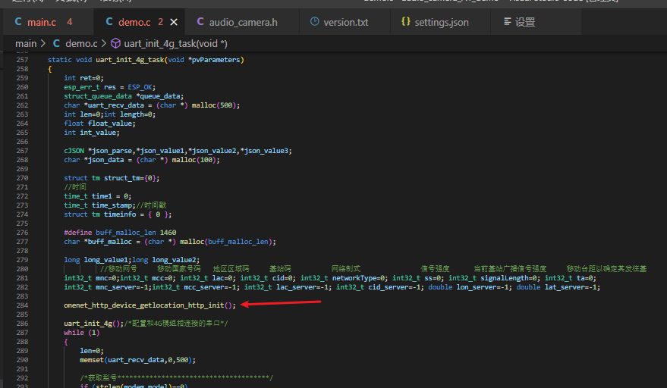Click line number 287 in the gutter
Image resolution: width=667 pixels, height=388 pixels.
[22, 333]
